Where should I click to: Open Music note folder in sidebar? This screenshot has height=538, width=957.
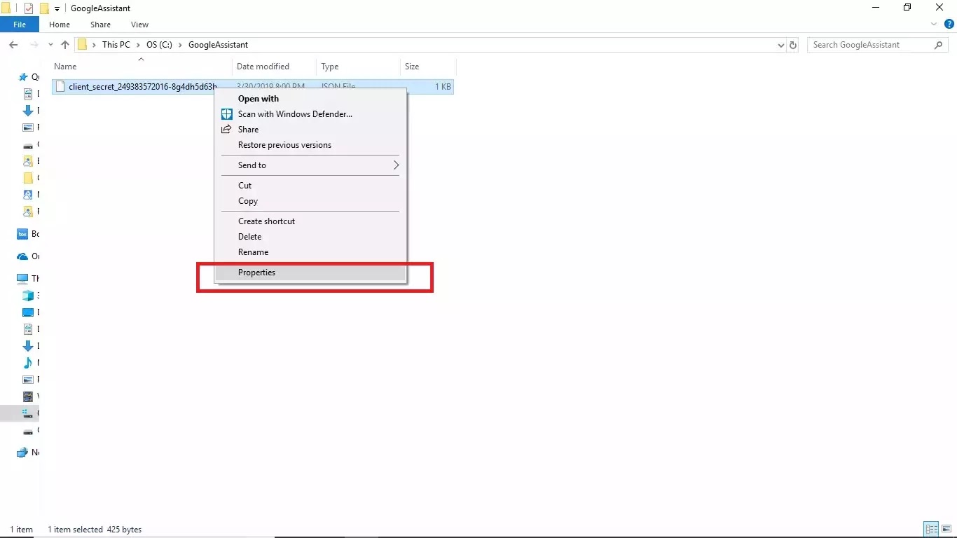point(28,363)
